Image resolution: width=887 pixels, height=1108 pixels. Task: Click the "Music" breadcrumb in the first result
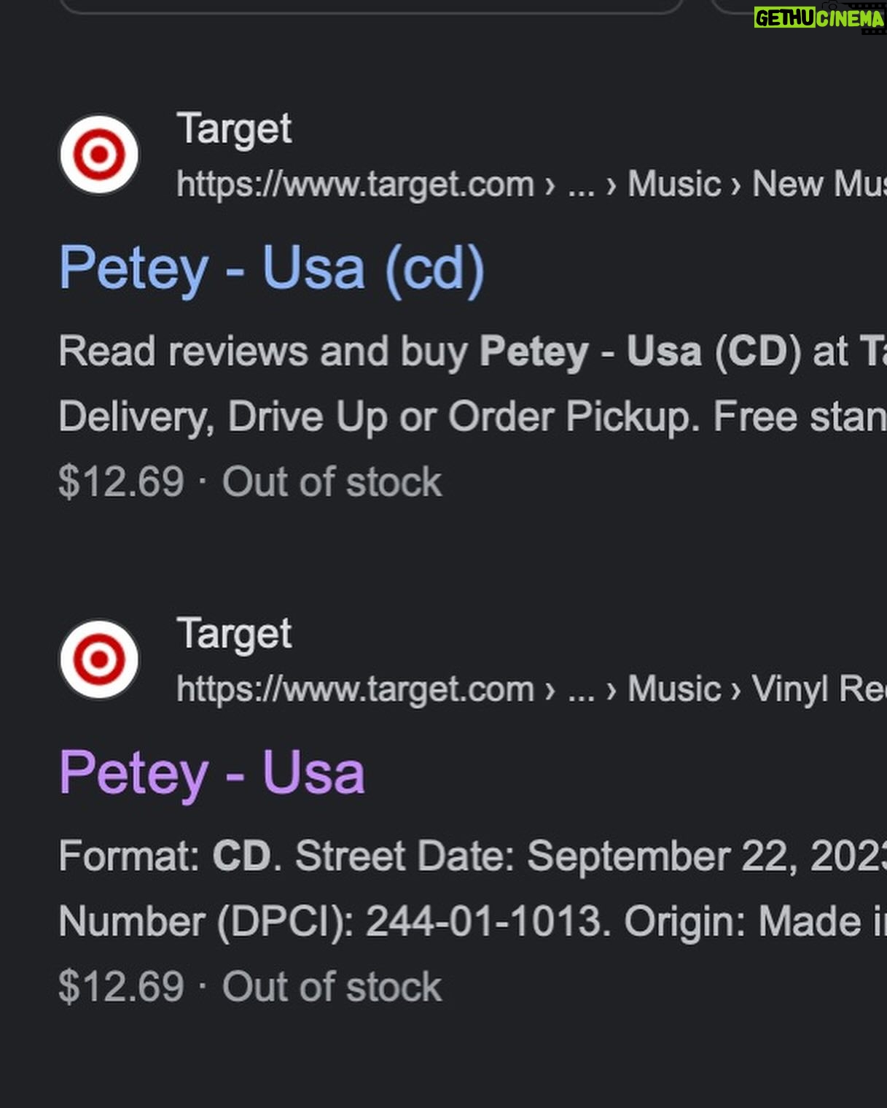674,184
